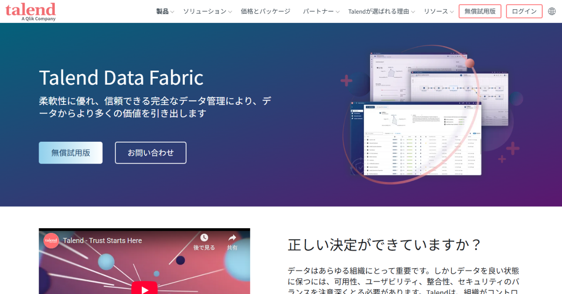Expand the ソリューション dropdown chevron

coord(230,12)
